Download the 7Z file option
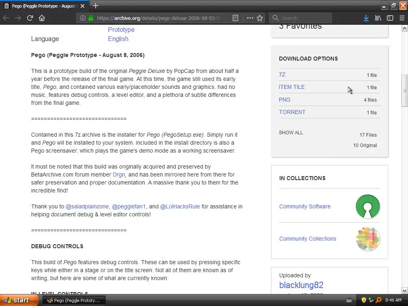Screen dimensions: 408x306 point(282,75)
